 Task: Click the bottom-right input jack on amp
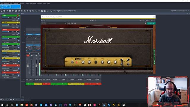(128, 64)
